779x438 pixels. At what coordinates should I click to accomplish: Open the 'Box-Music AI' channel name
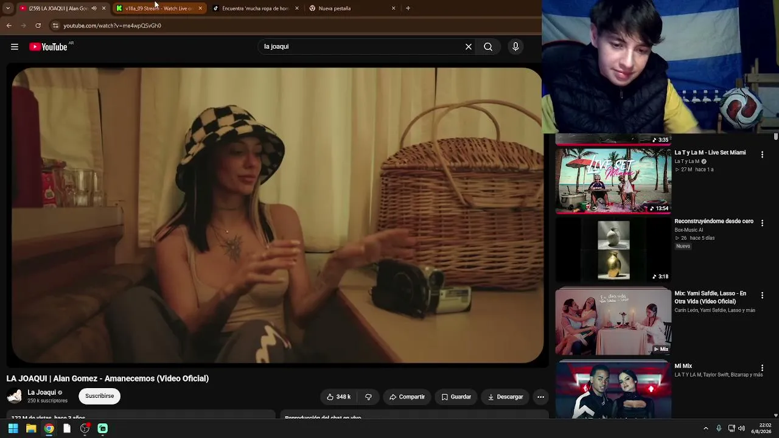(688, 230)
